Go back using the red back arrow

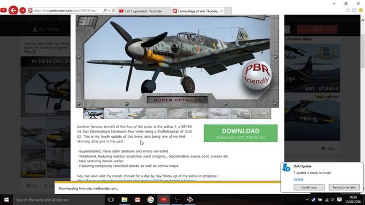pyautogui.click(x=13, y=10)
